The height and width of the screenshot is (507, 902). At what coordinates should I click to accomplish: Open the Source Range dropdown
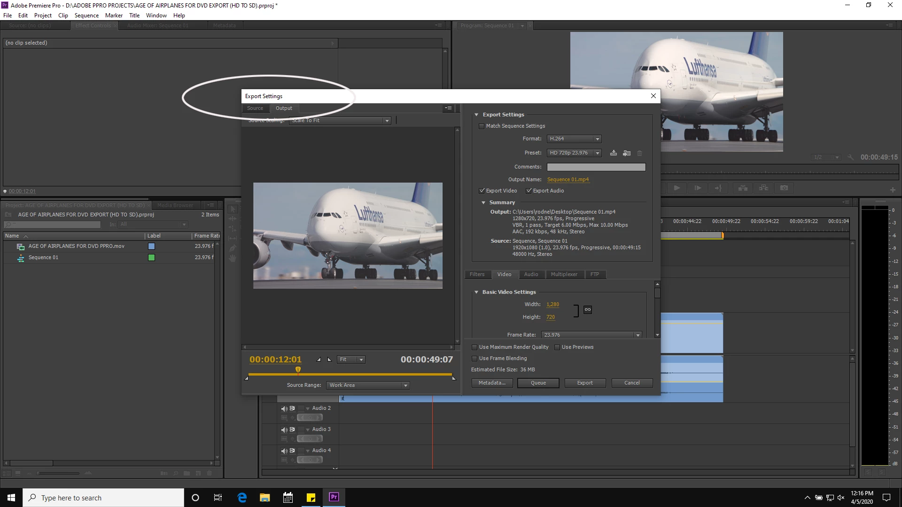pyautogui.click(x=368, y=385)
